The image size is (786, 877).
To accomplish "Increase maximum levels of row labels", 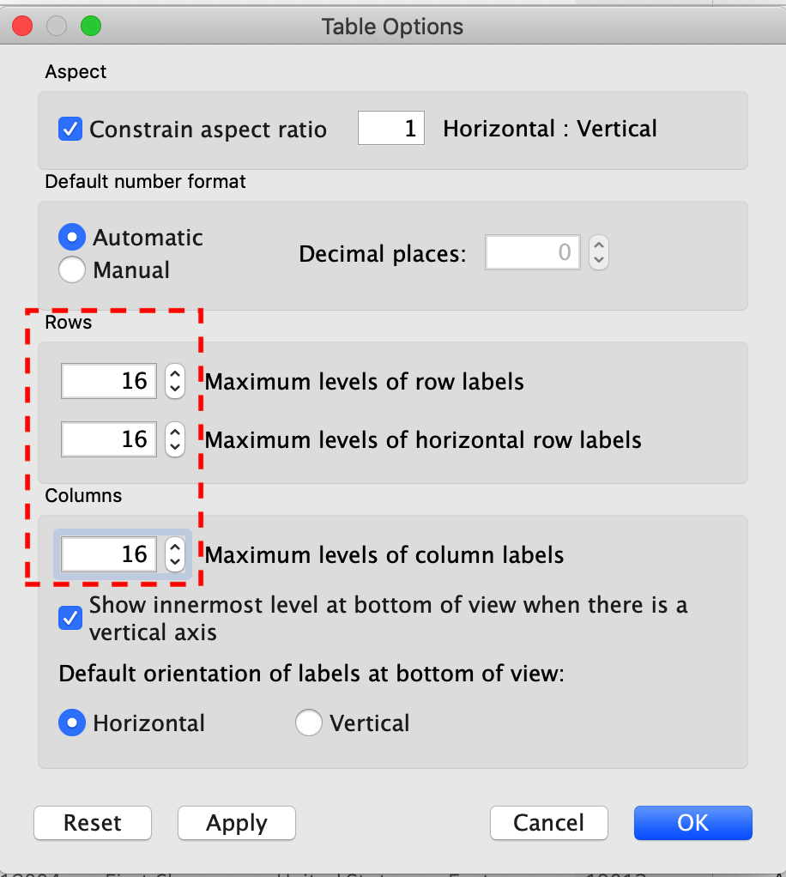I will pyautogui.click(x=175, y=374).
